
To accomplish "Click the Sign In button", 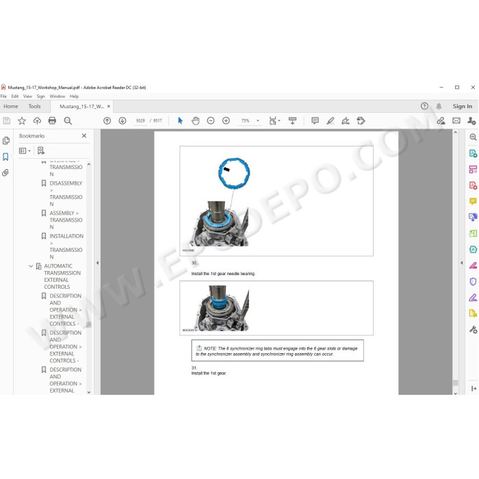I will [462, 106].
